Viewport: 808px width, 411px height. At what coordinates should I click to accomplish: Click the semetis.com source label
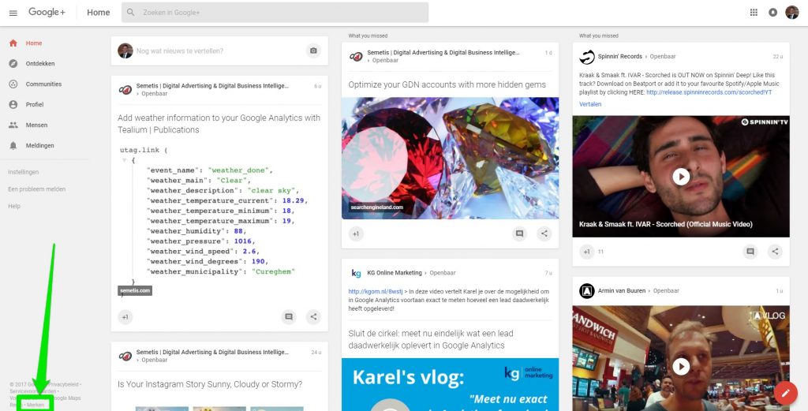click(135, 291)
